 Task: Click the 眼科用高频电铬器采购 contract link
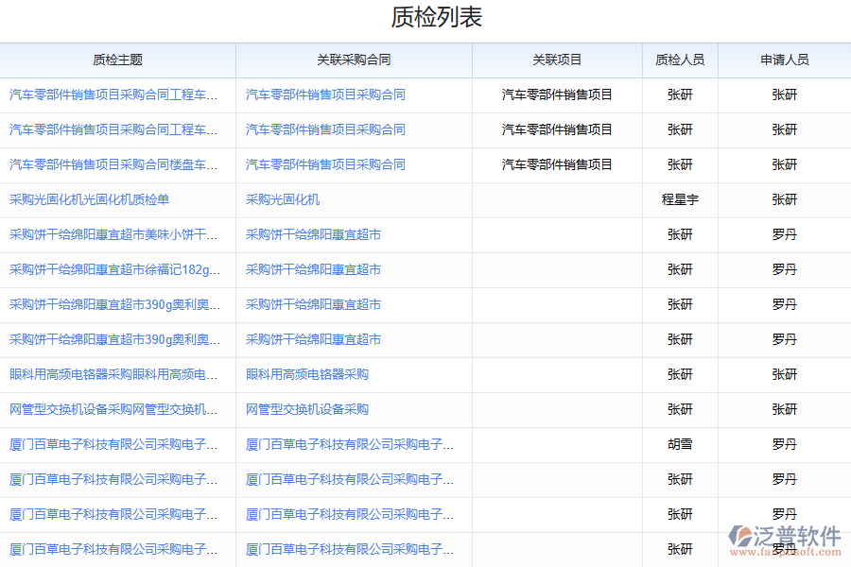[x=305, y=374]
